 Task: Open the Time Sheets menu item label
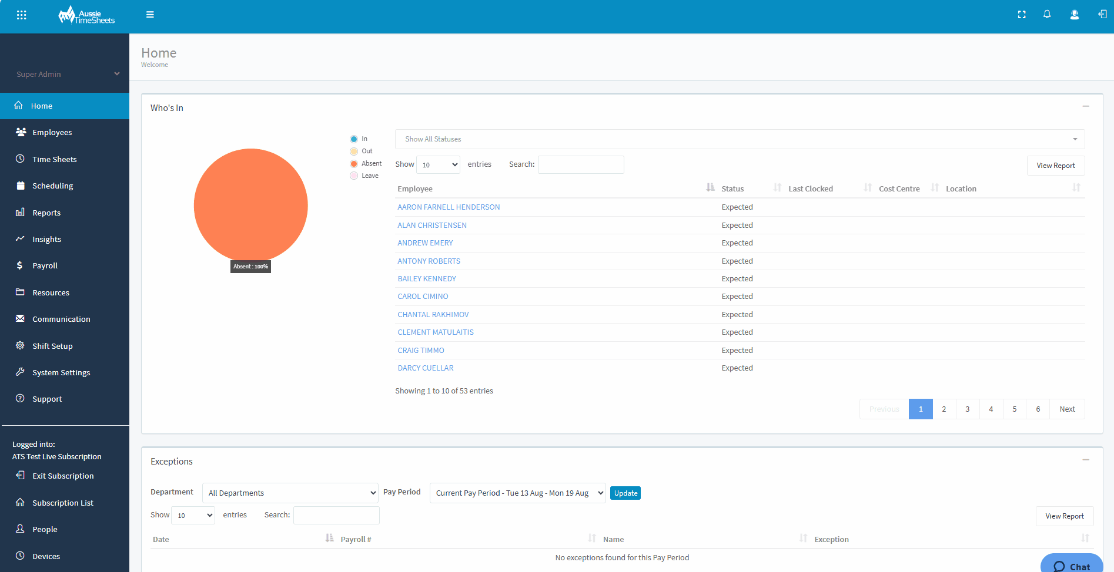point(55,159)
